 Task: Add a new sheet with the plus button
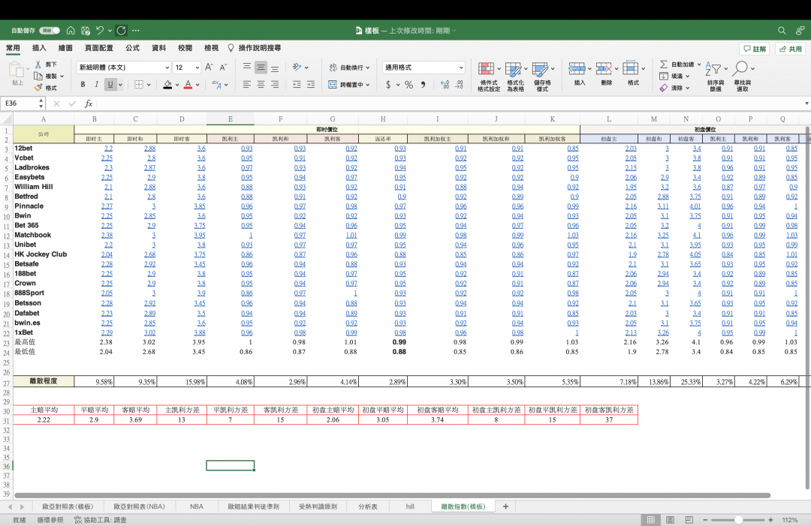coord(505,506)
